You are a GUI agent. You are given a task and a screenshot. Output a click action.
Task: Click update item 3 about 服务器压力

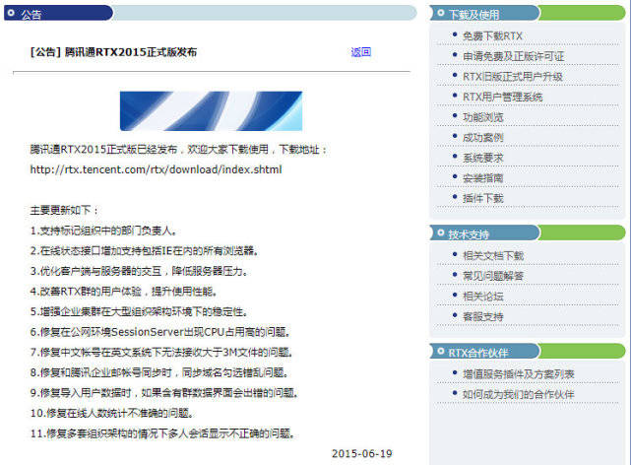(139, 271)
